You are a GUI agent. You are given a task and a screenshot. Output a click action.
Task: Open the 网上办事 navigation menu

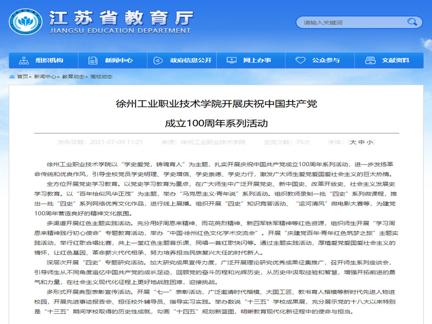point(256,60)
